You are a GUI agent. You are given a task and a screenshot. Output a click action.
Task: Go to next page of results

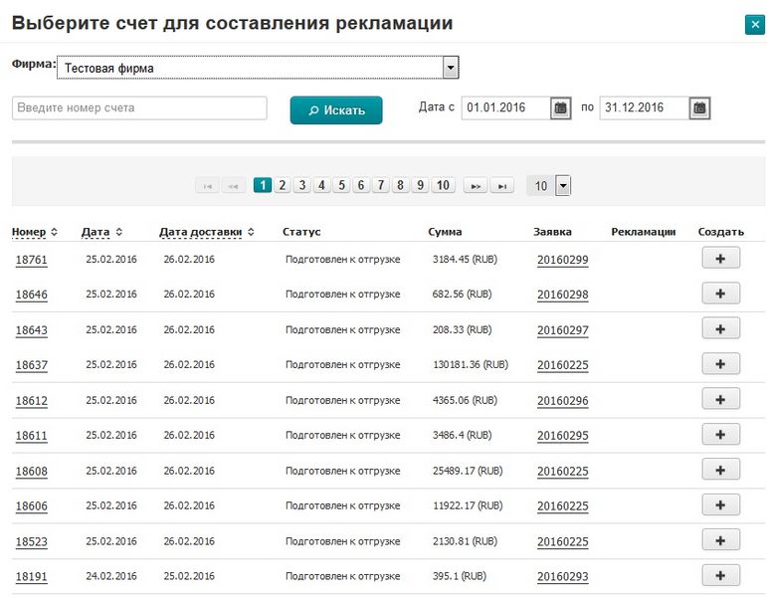(476, 185)
